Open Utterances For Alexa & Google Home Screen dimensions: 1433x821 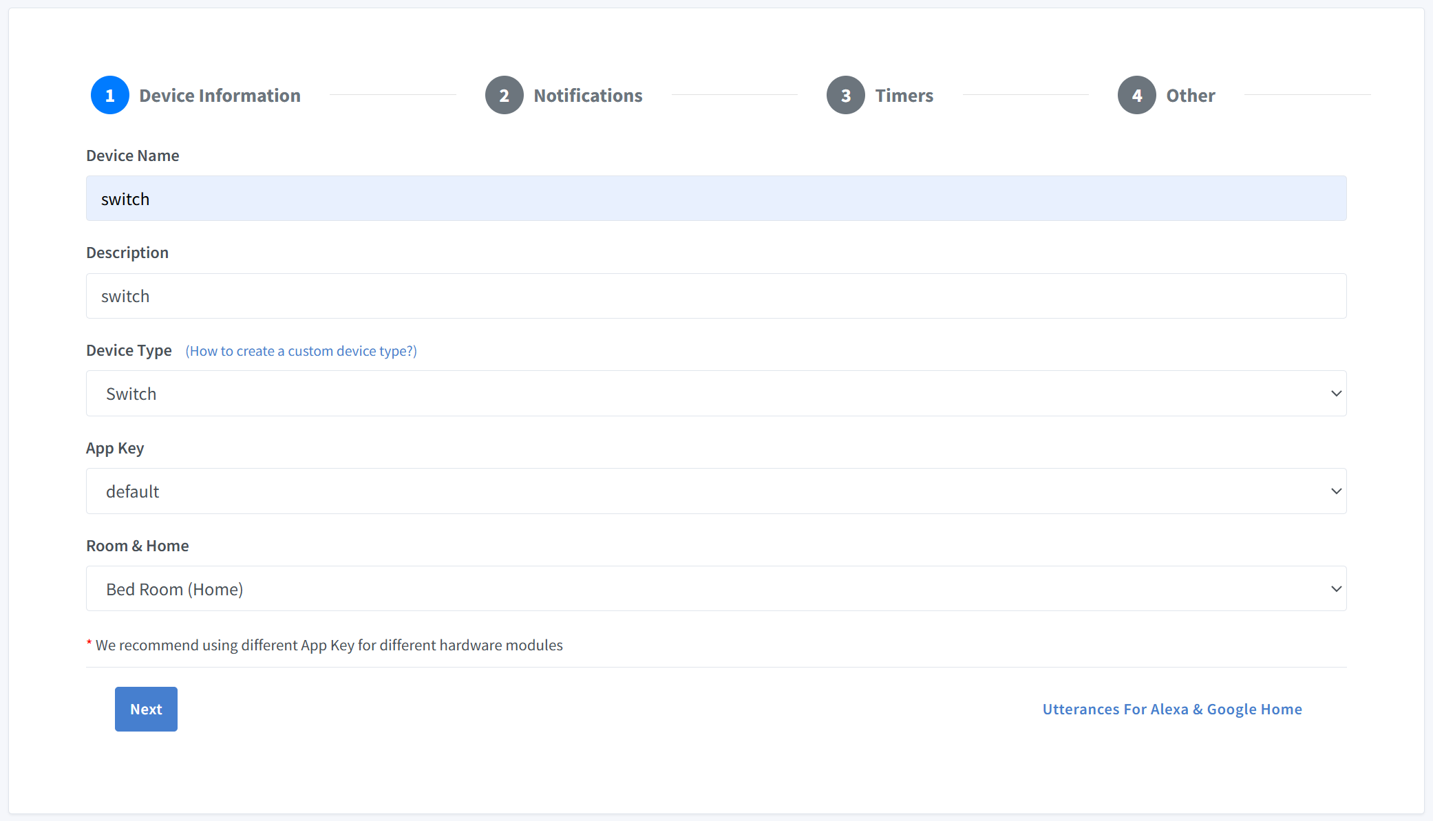tap(1171, 708)
